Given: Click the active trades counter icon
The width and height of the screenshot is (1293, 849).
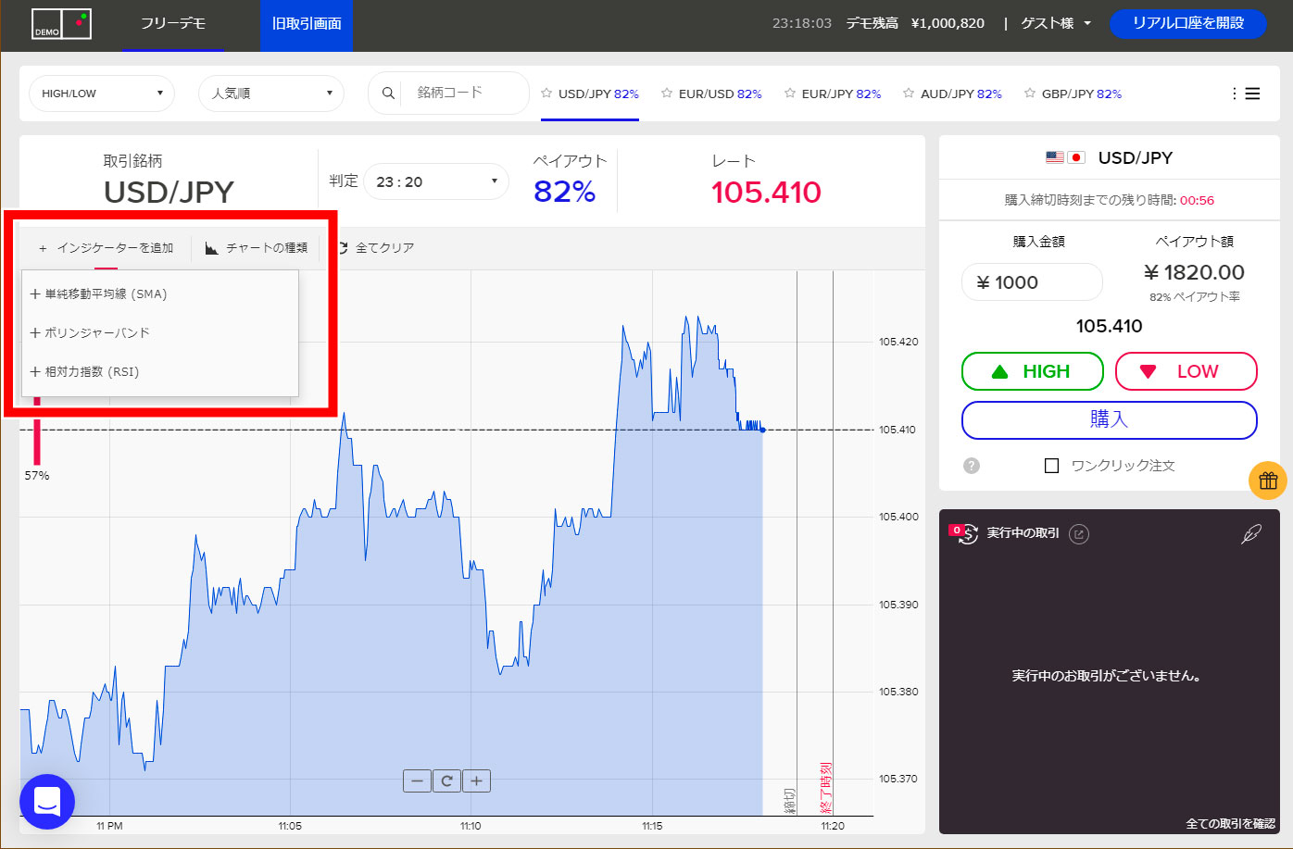Looking at the screenshot, I should click(964, 533).
